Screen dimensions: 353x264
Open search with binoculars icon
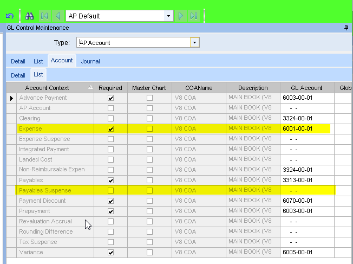point(29,16)
